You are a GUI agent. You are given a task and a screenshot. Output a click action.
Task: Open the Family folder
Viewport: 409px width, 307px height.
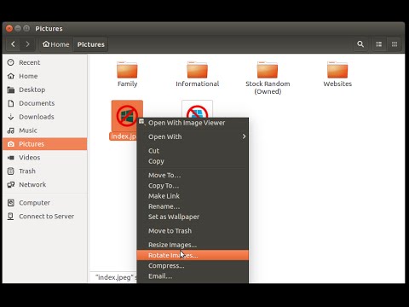coord(127,74)
